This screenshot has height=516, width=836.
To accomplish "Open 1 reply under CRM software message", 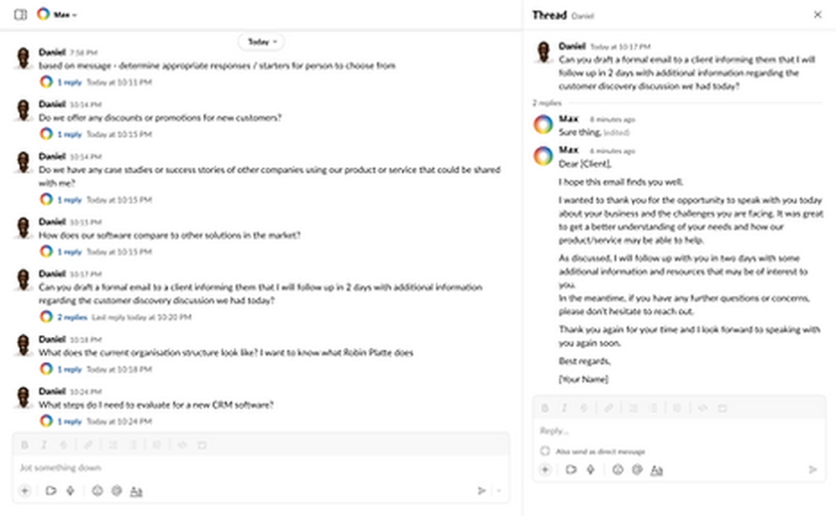I will 69,421.
